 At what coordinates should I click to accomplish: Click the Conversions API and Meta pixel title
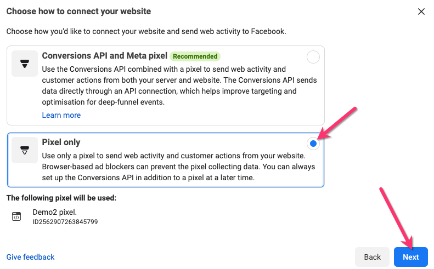(x=104, y=56)
